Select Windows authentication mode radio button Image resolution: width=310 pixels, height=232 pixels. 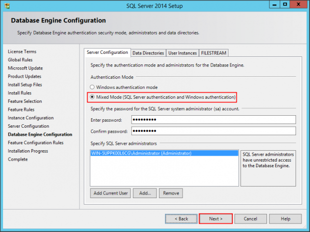tap(92, 87)
